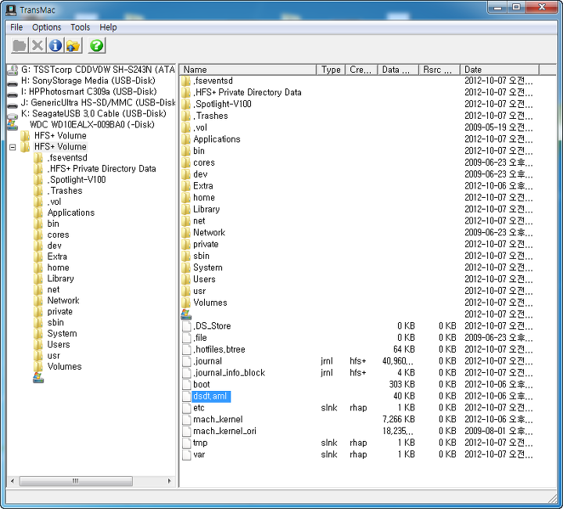Sort by the Name column header
Viewport: 563px width, 509px height.
(248, 70)
